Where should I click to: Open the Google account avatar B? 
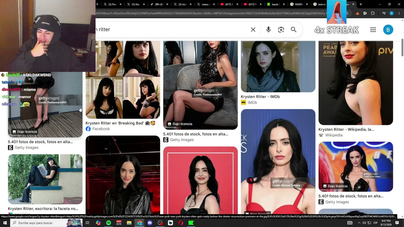pos(388,30)
